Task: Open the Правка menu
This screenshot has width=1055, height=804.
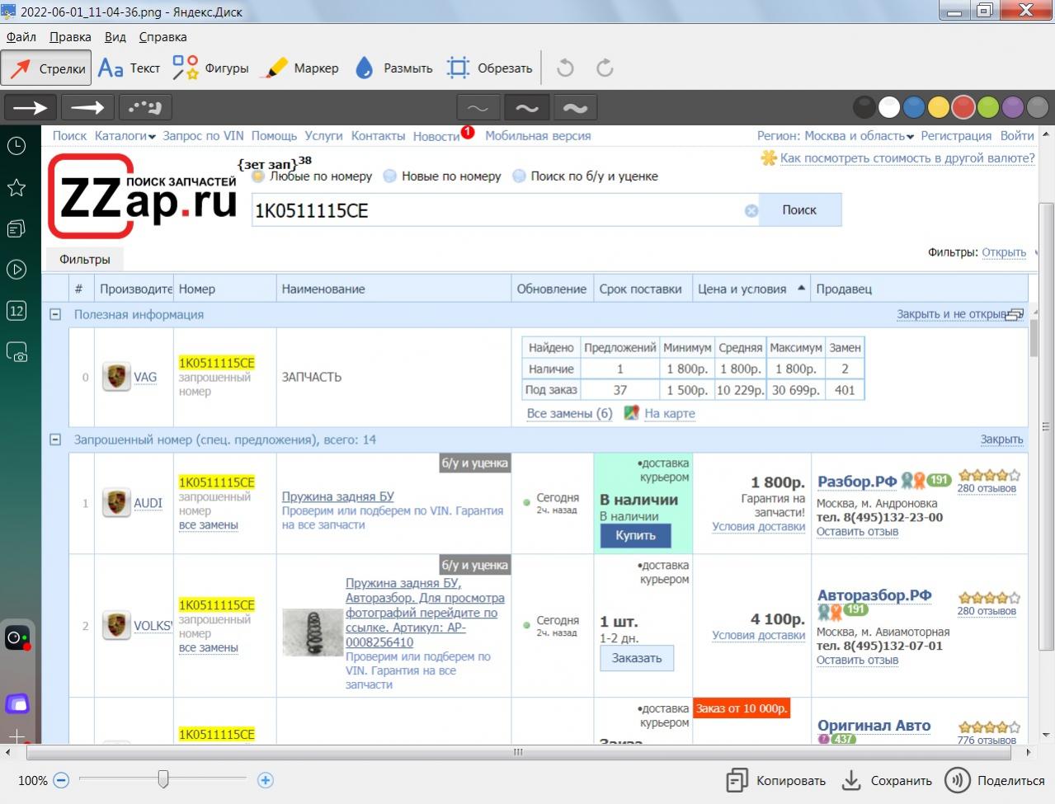Action: point(70,37)
